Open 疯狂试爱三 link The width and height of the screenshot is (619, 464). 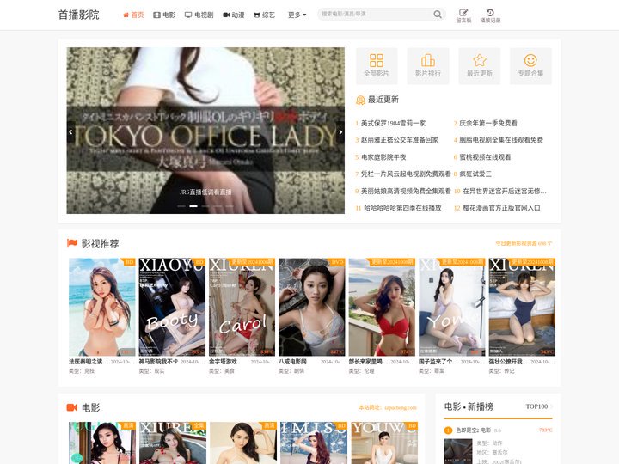point(475,174)
